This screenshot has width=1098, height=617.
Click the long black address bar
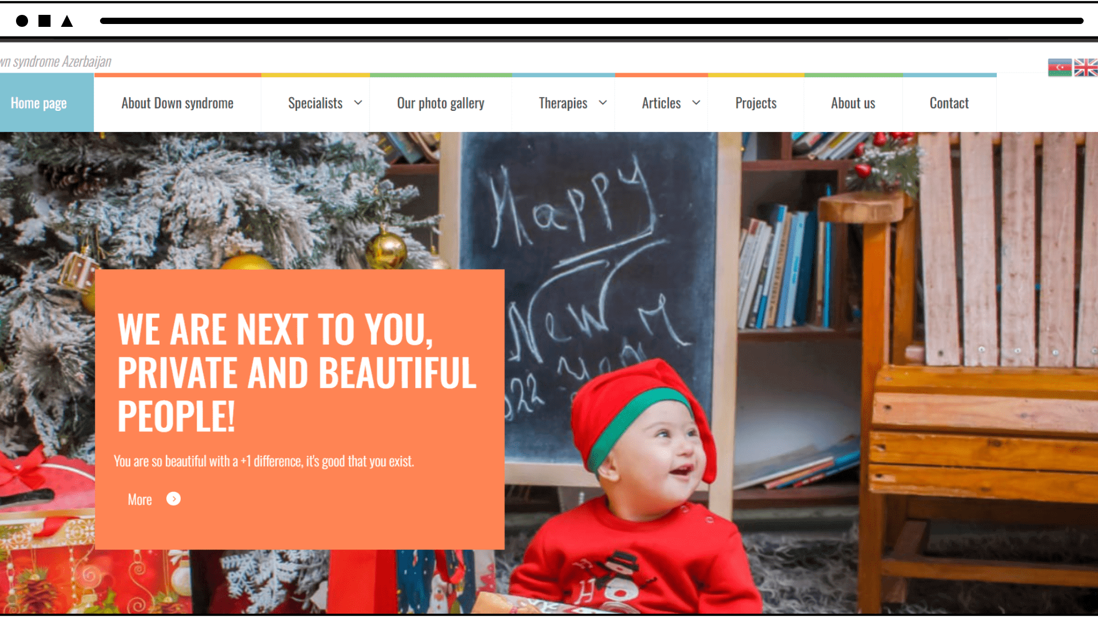591,21
